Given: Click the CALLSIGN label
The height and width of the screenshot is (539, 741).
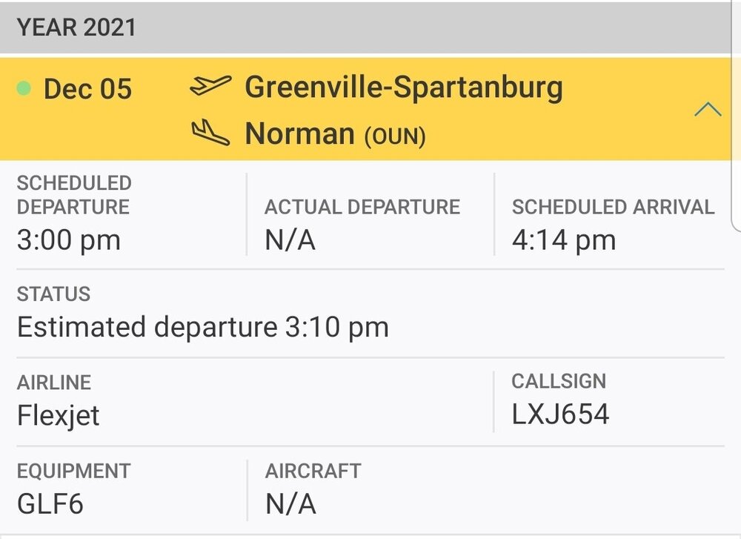Looking at the screenshot, I should tap(559, 381).
